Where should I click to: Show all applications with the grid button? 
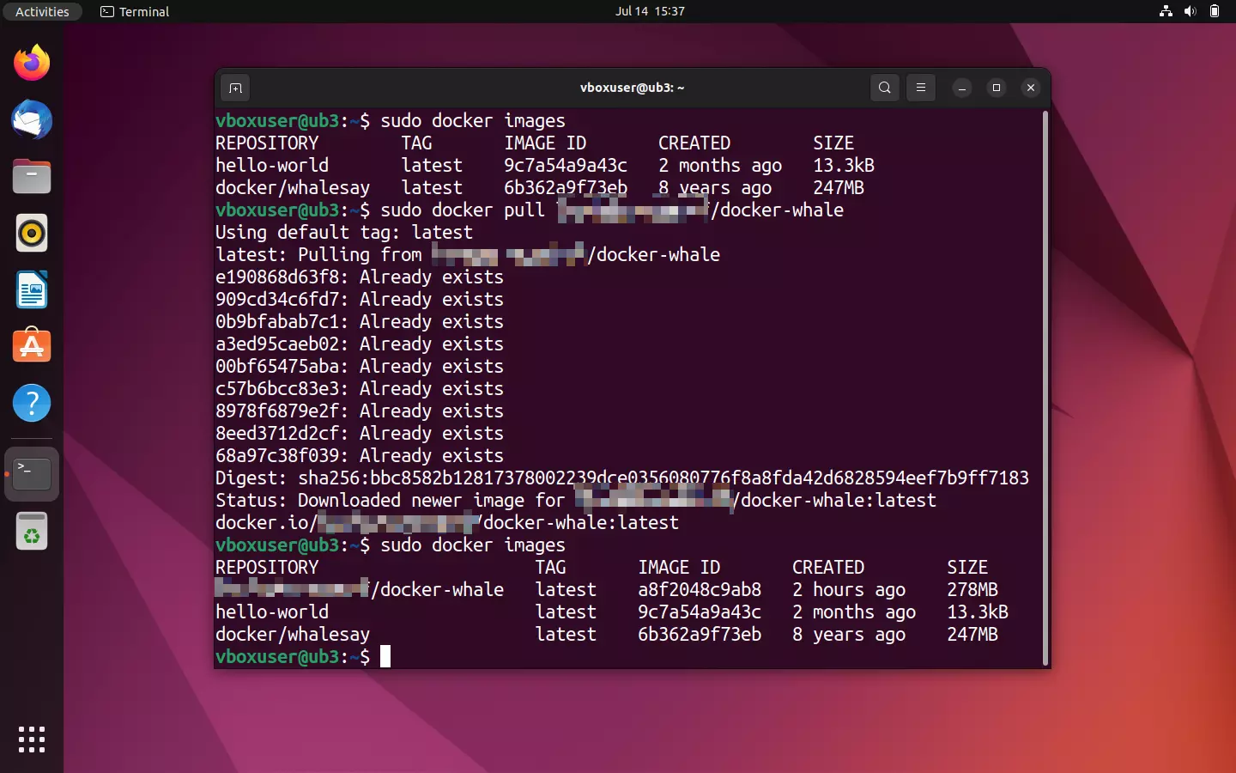[x=31, y=740]
